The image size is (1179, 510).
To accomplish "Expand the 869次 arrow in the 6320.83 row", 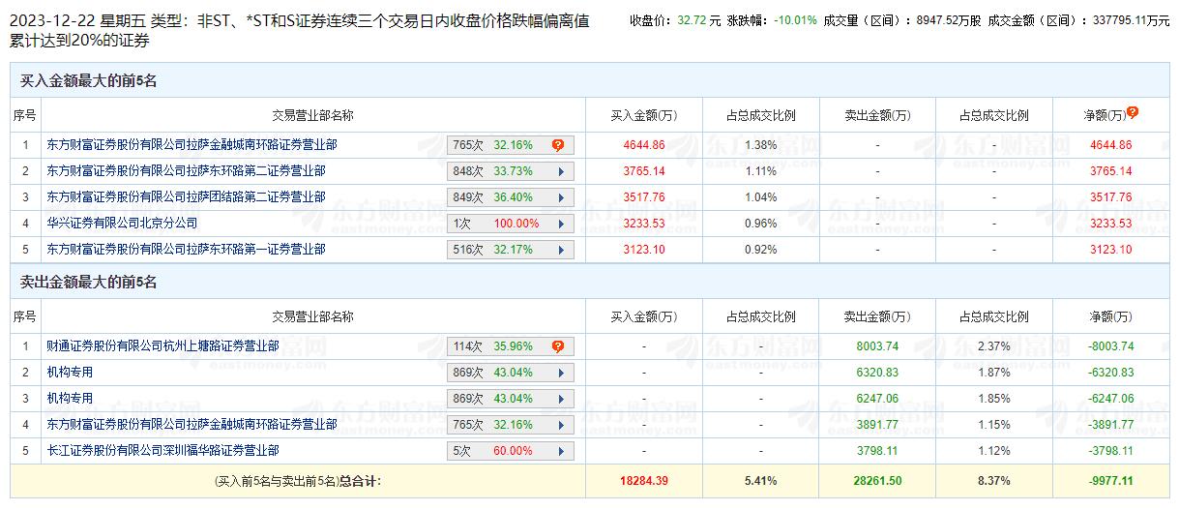I will click(x=560, y=373).
